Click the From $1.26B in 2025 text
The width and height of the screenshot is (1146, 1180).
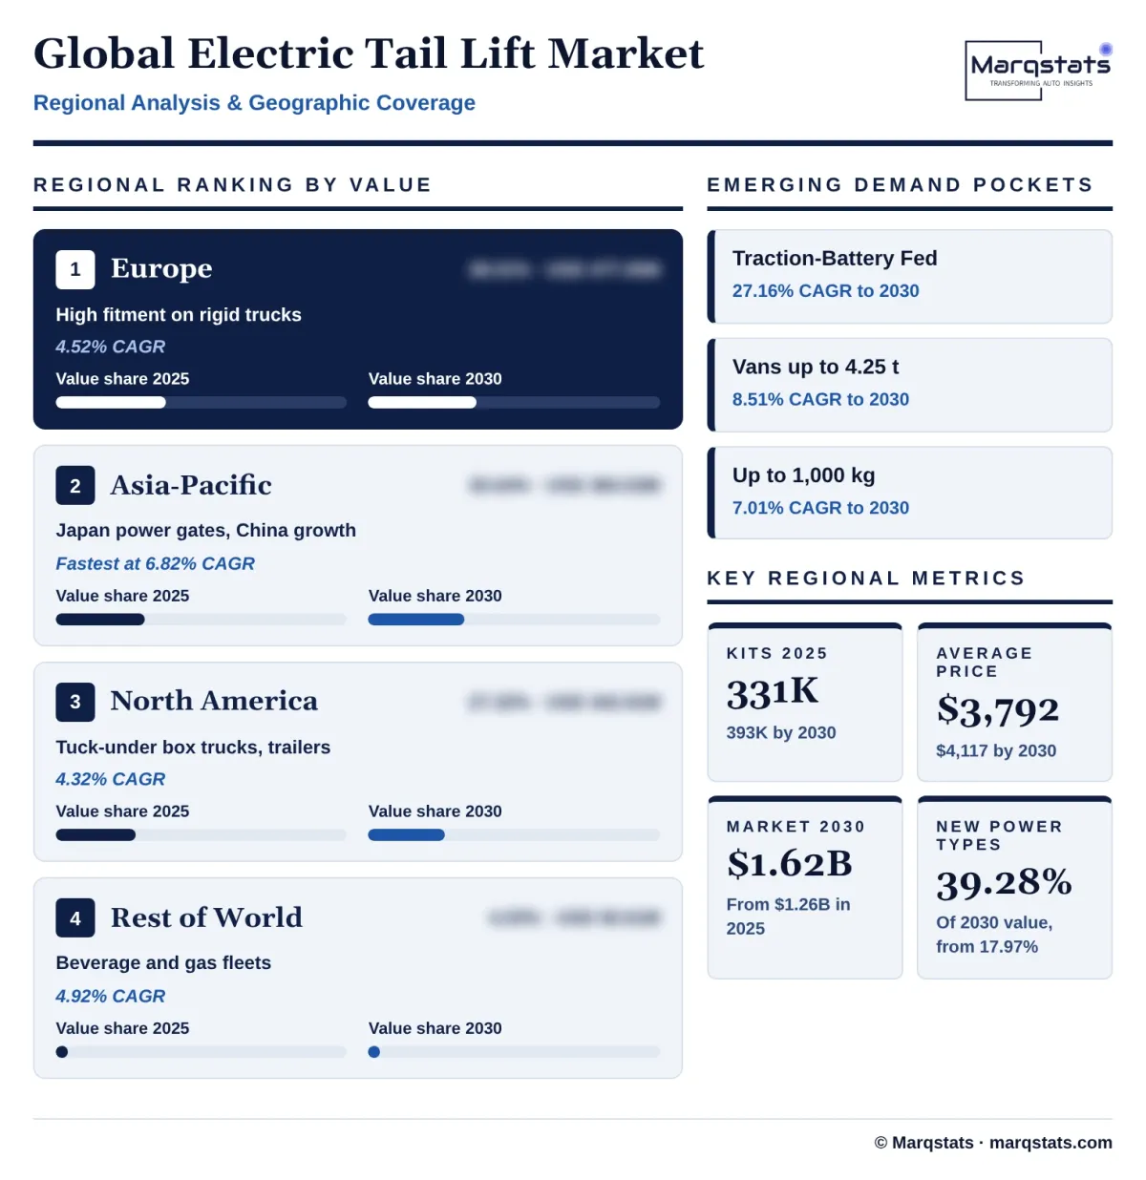tap(789, 917)
